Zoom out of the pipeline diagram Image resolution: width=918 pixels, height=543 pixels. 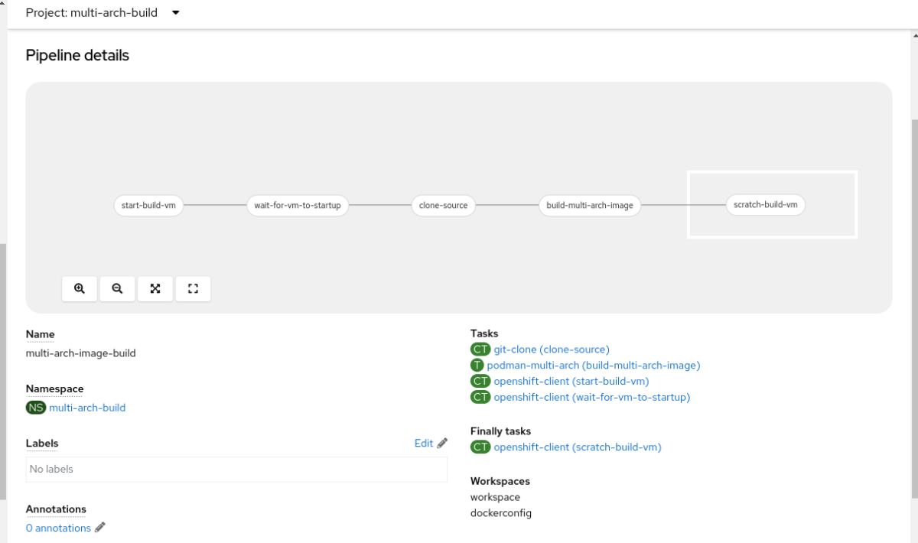pos(117,288)
